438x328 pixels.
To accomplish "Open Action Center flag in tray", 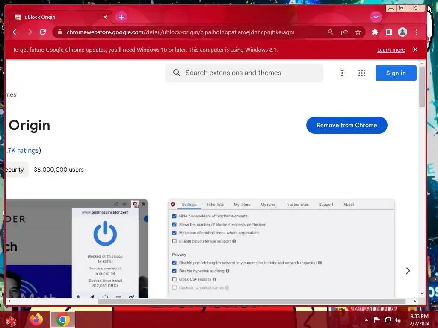I will (377, 319).
